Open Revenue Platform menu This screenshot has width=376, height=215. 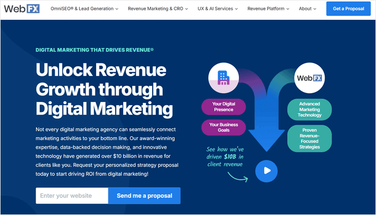[x=268, y=9]
